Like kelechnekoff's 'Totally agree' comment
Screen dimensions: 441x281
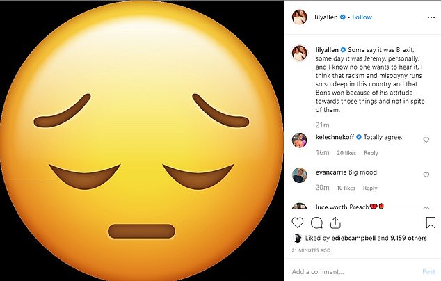tap(426, 140)
